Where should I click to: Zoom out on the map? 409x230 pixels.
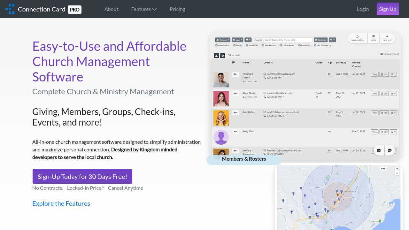pos(397,173)
